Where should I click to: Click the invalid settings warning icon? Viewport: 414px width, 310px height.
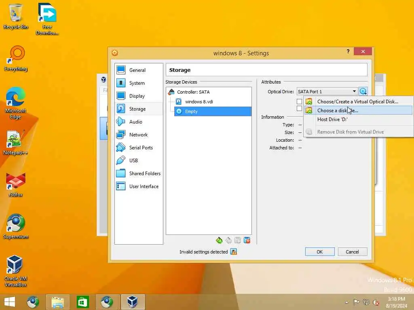click(x=234, y=252)
